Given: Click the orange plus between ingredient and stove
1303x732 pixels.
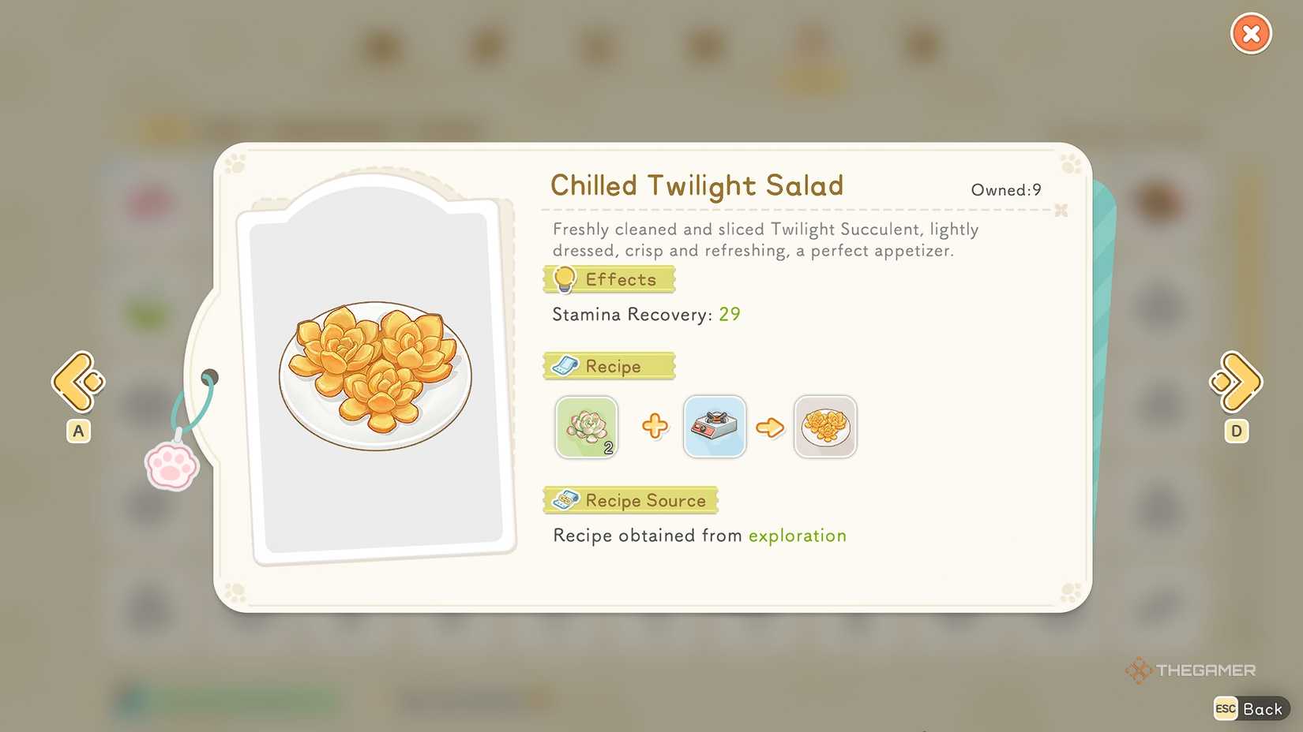Looking at the screenshot, I should pyautogui.click(x=656, y=428).
